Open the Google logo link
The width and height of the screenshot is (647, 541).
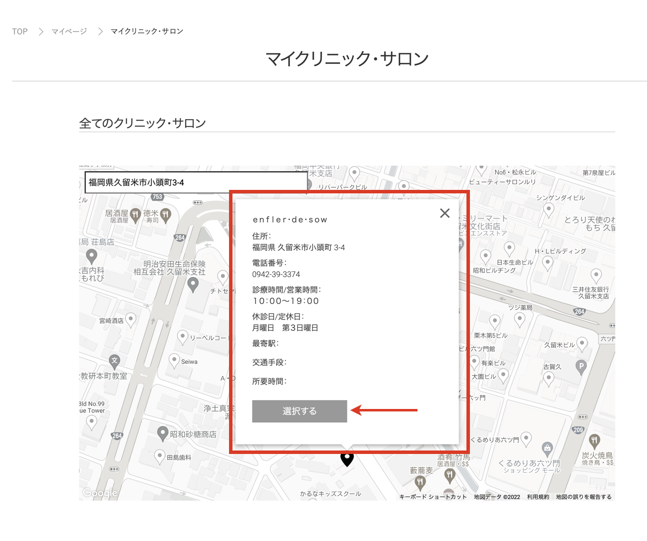pos(100,493)
